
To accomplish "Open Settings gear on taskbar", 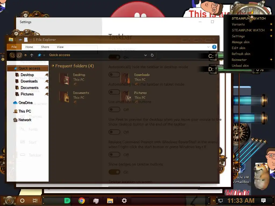I will point(124,201).
